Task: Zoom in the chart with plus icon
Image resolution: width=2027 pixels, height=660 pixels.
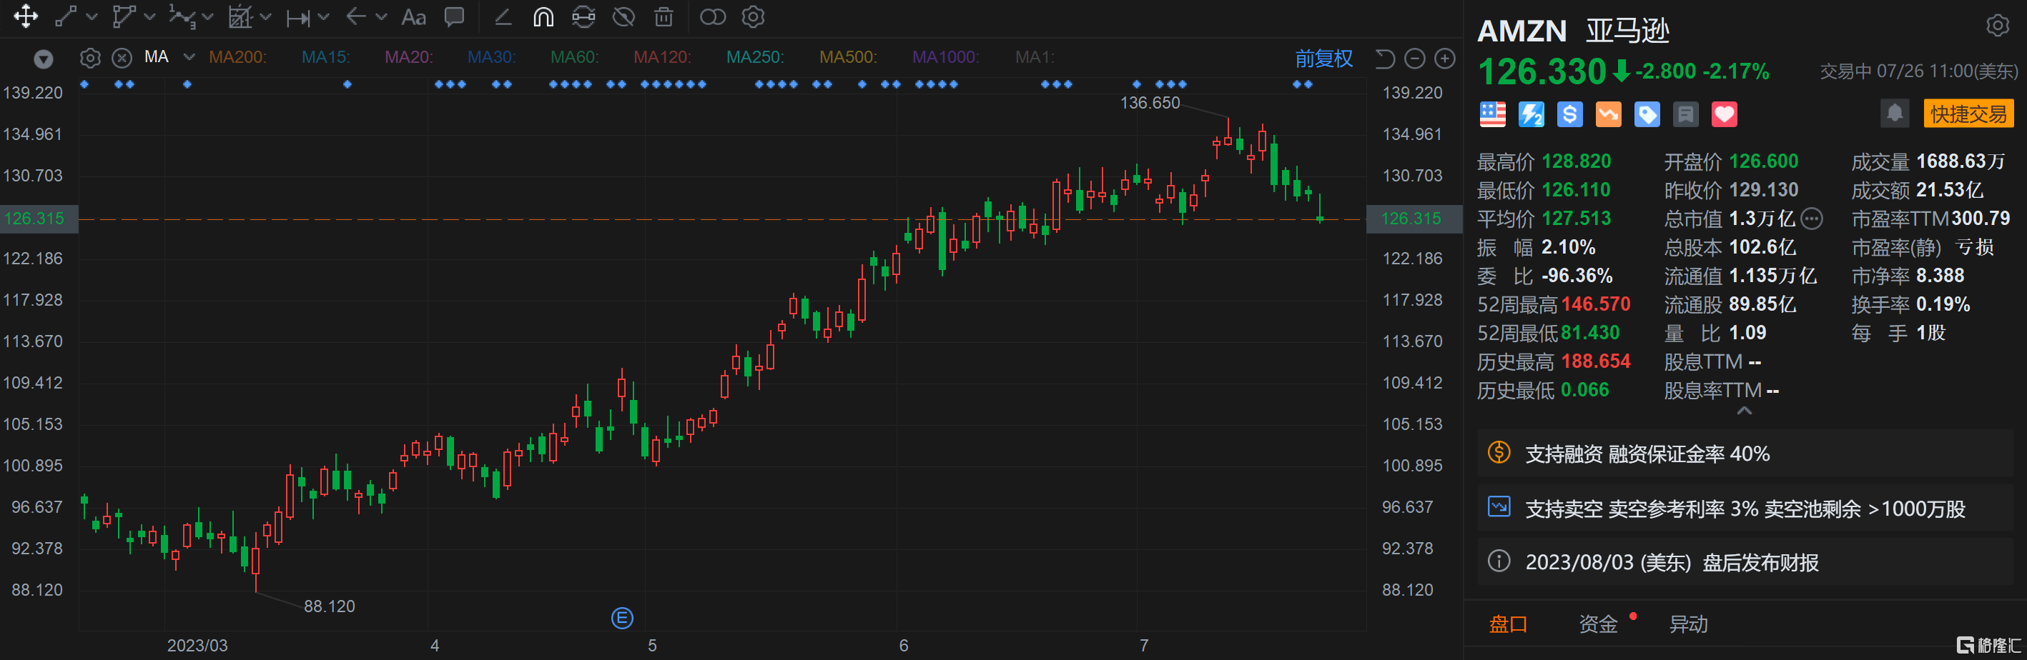Action: tap(1445, 58)
